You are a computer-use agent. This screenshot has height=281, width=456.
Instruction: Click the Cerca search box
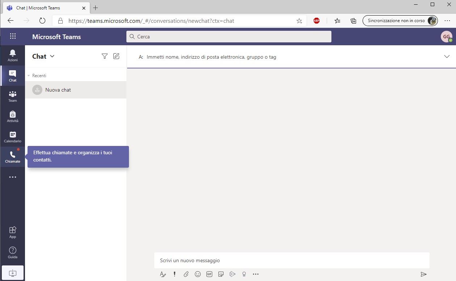pos(229,37)
